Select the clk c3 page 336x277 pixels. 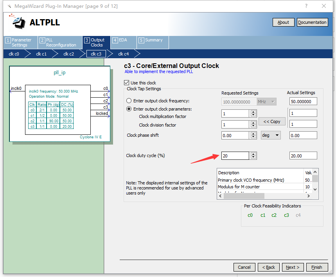tap(96, 54)
